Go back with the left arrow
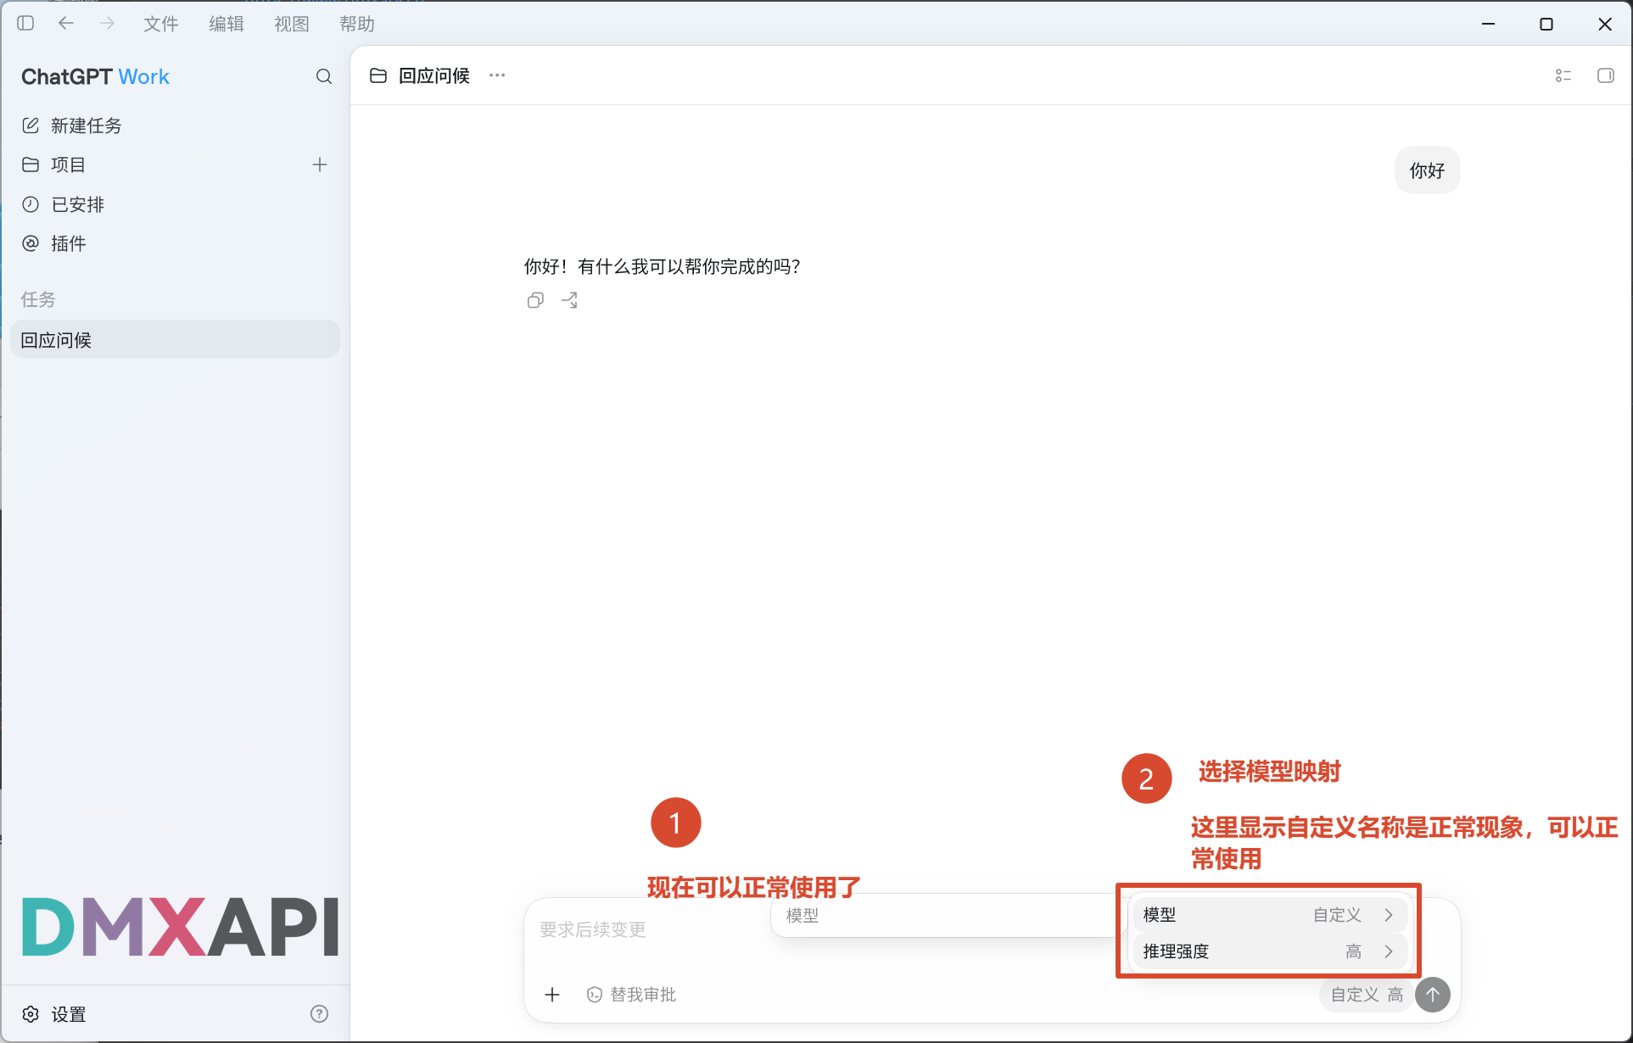Image resolution: width=1633 pixels, height=1043 pixels. click(66, 23)
